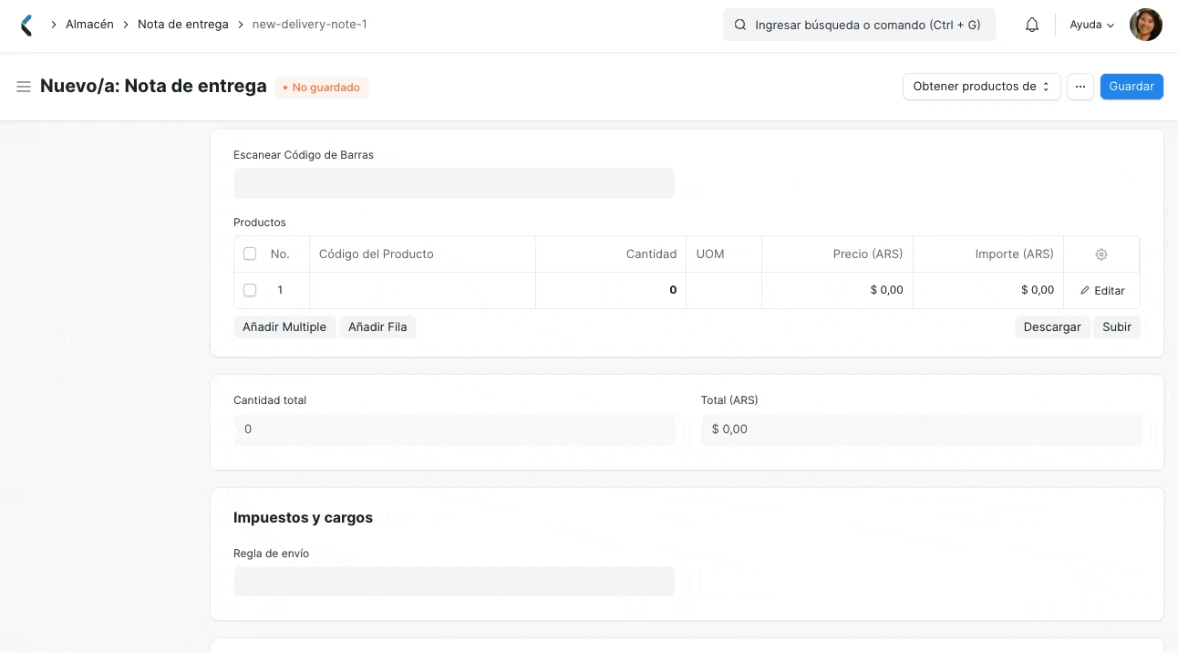The width and height of the screenshot is (1178, 653).
Task: Expand the Obtener productos de dropdown
Action: 981,87
